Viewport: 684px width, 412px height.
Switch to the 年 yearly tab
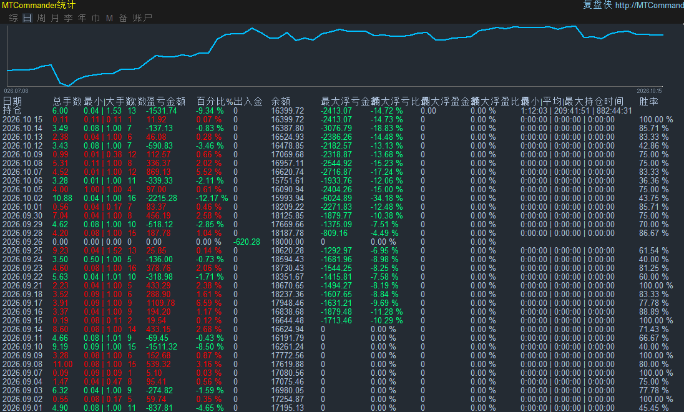coord(82,18)
